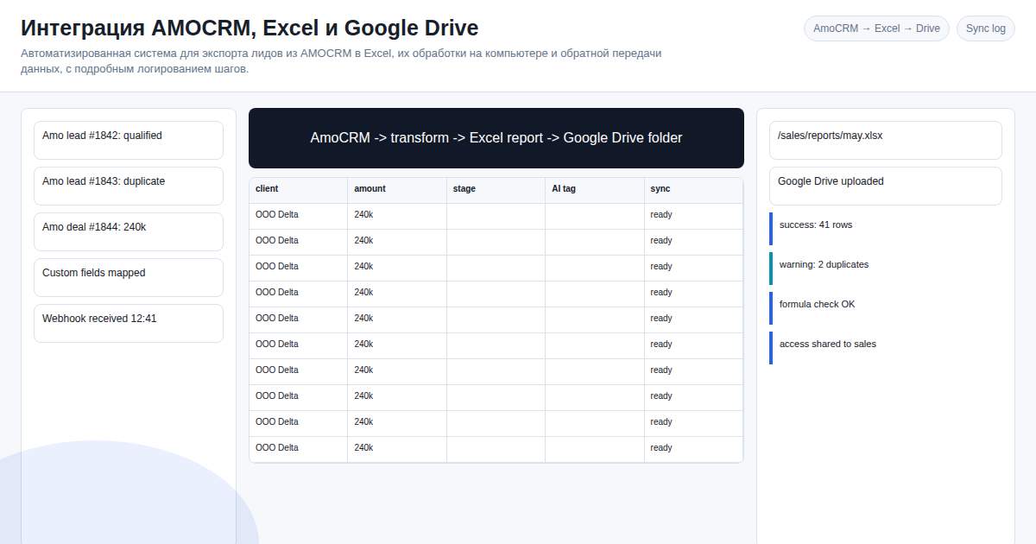Open the Sync log pill

click(985, 28)
